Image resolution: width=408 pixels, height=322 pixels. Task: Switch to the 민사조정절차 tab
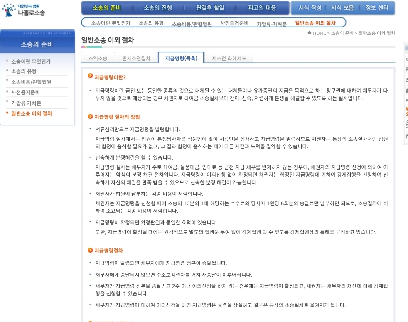pyautogui.click(x=136, y=58)
